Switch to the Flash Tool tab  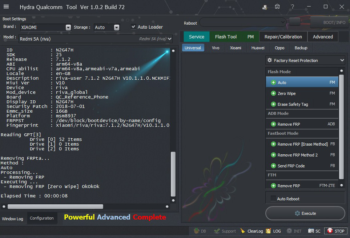[x=226, y=37]
